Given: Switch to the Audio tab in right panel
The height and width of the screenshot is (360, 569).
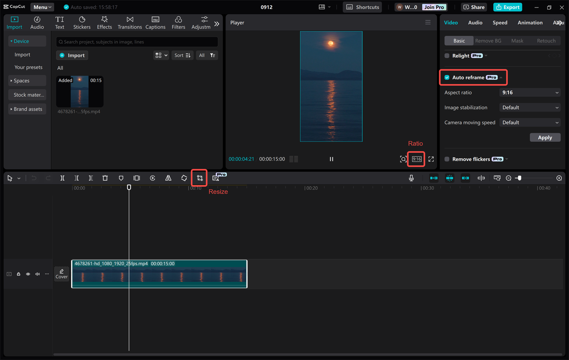Looking at the screenshot, I should (475, 22).
